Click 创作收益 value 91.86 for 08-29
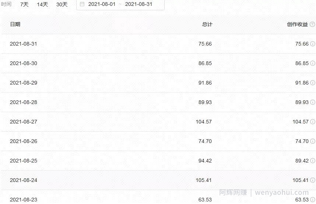This screenshot has height=204, width=316. pyautogui.click(x=302, y=83)
